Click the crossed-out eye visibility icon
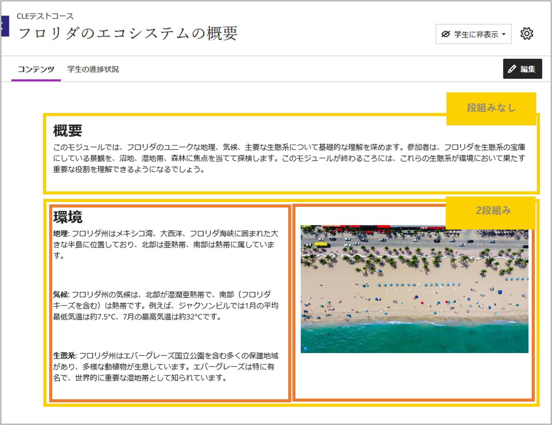Image resolution: width=552 pixels, height=425 pixels. 446,34
